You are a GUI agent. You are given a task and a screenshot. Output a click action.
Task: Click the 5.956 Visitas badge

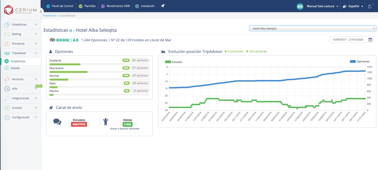click(127, 124)
